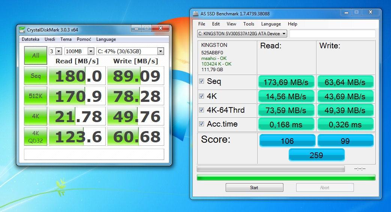Screen dimensions: 391x212
Task: Open the Datoteka menu
Action: pos(30,39)
